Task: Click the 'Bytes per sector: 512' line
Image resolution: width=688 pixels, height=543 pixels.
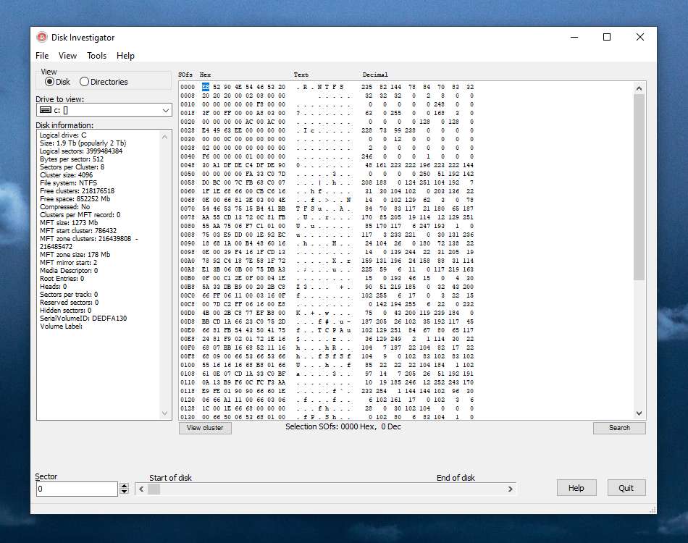Action: [x=72, y=159]
